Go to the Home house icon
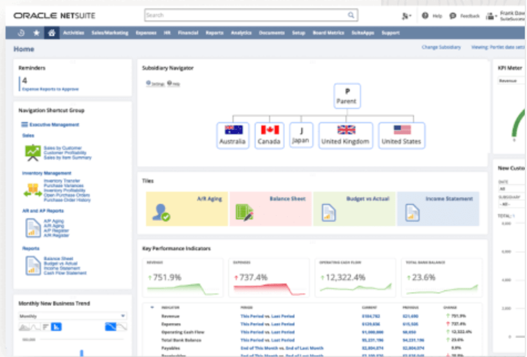 point(52,33)
